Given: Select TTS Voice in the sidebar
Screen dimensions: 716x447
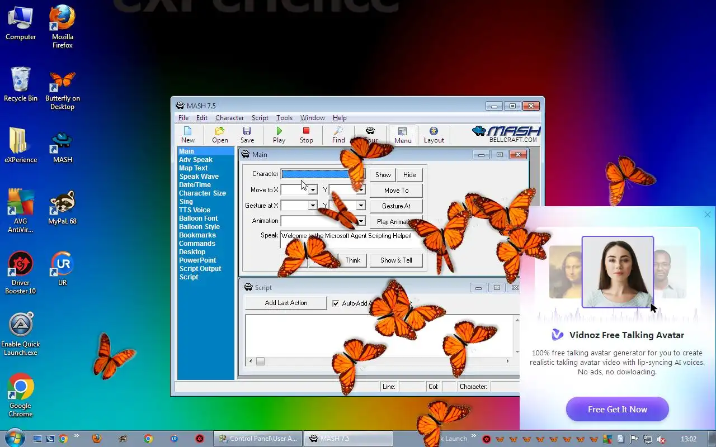Looking at the screenshot, I should 195,210.
